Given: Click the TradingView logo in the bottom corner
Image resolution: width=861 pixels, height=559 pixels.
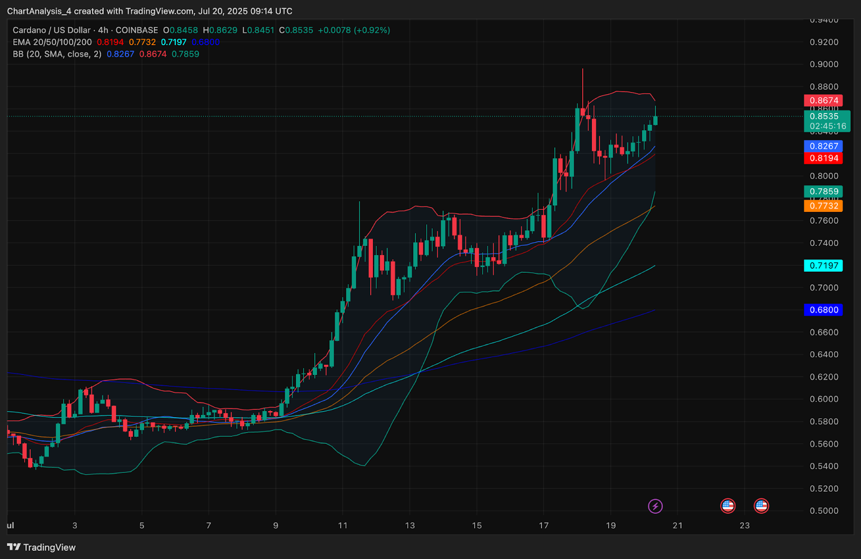Looking at the screenshot, I should [41, 547].
